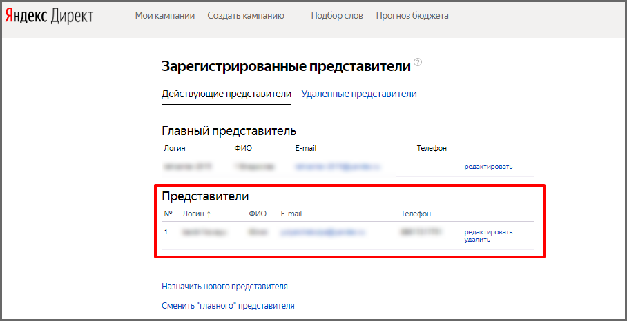Click the № column header
This screenshot has height=321, width=627.
pyautogui.click(x=168, y=214)
